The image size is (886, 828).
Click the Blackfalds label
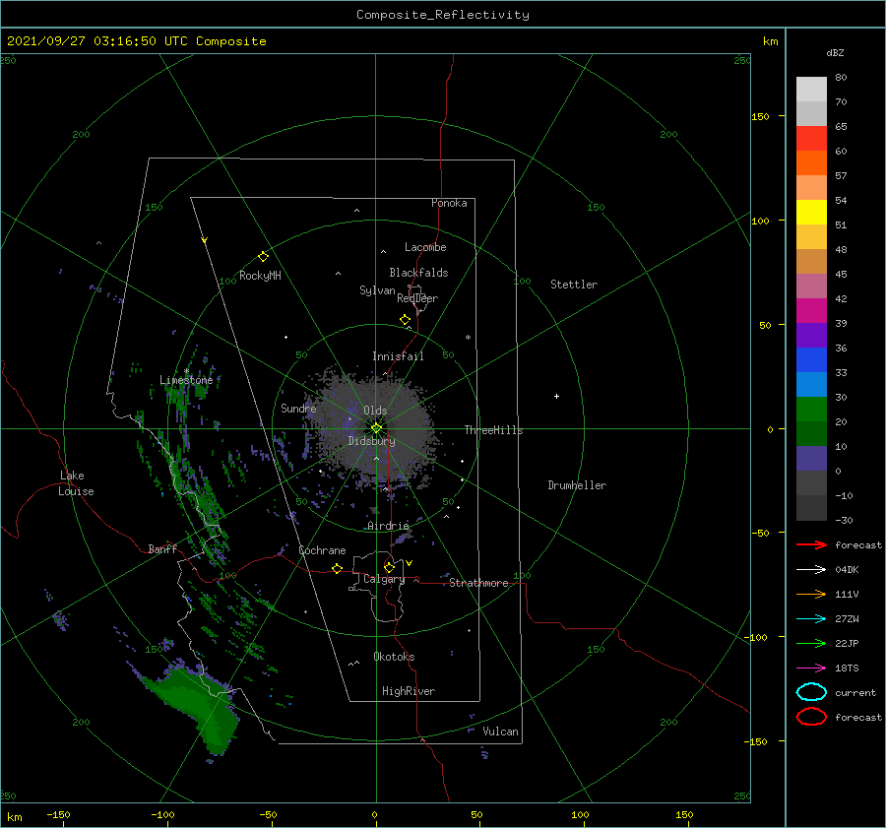418,273
